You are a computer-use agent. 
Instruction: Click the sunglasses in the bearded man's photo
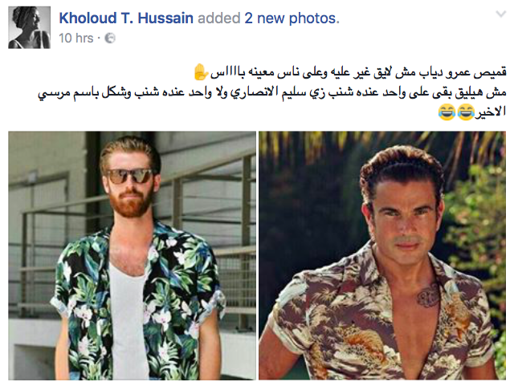[x=129, y=176]
